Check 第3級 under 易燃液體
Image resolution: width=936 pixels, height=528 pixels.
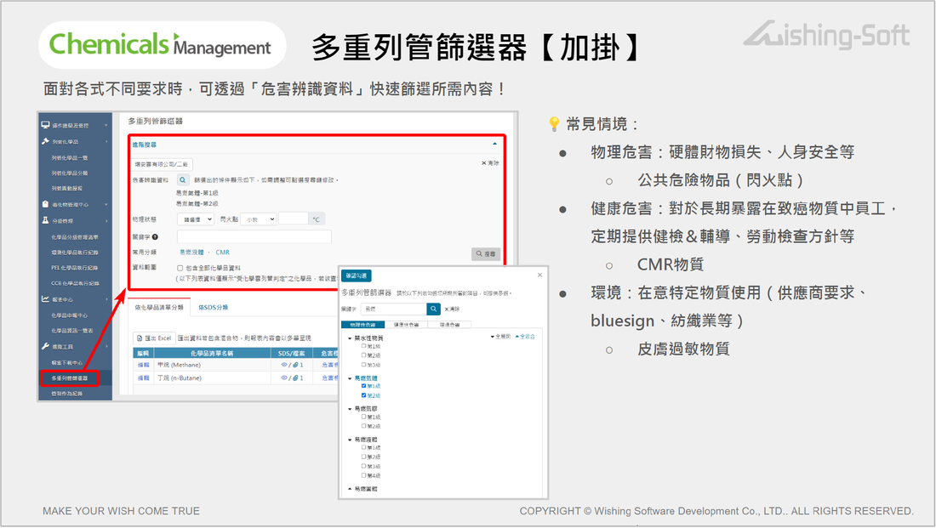(x=363, y=466)
